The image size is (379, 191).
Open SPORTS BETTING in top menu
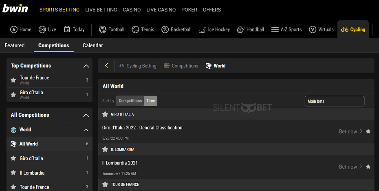click(x=59, y=10)
